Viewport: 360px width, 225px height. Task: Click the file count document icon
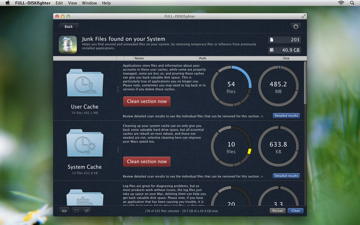(x=272, y=40)
